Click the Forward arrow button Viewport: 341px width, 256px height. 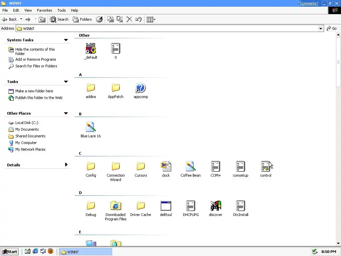(28, 19)
